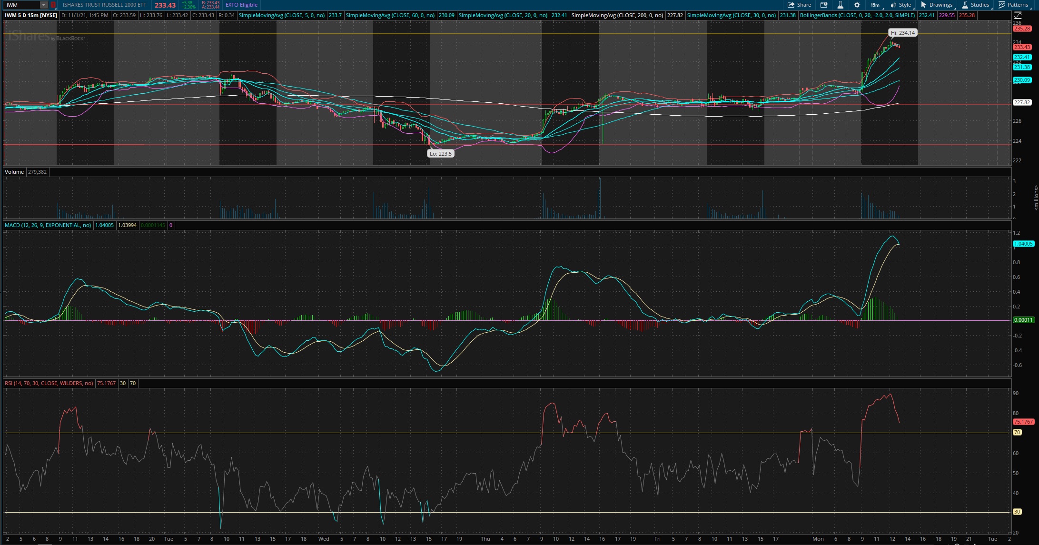
Task: Click MACD value 1.04005 in header
Action: click(104, 225)
